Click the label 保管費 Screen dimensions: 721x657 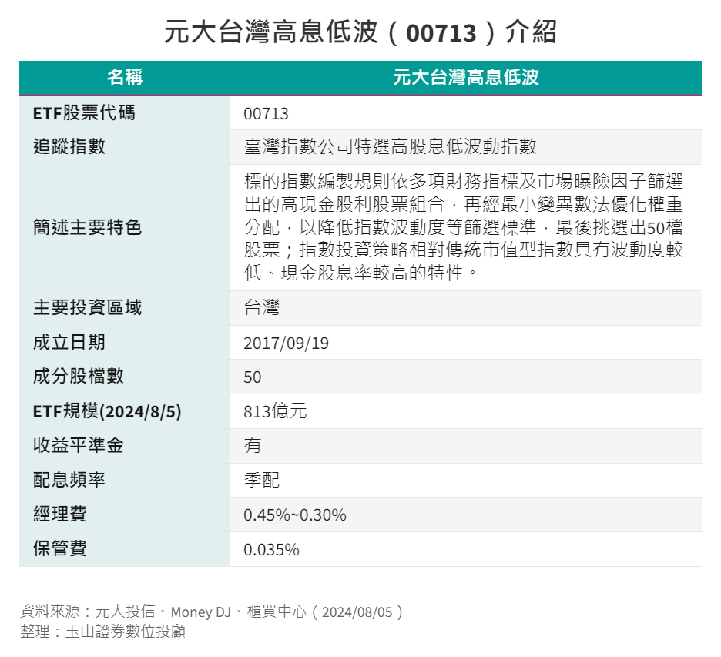point(60,548)
